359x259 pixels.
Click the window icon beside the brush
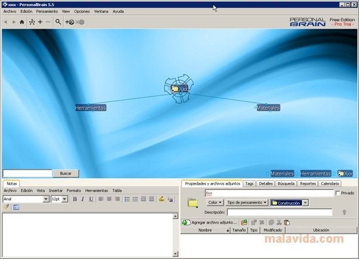tap(16, 207)
